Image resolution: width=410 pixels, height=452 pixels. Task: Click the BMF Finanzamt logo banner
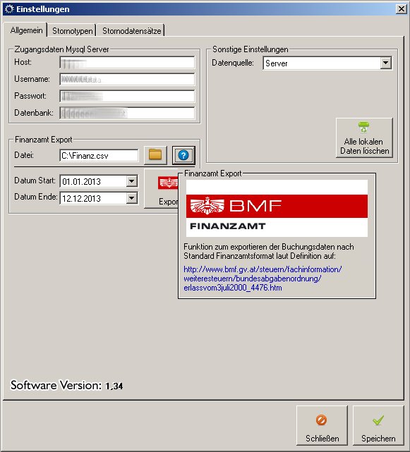277,208
